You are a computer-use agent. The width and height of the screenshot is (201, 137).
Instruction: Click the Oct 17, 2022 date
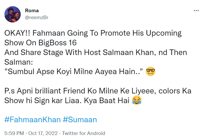coord(44,133)
